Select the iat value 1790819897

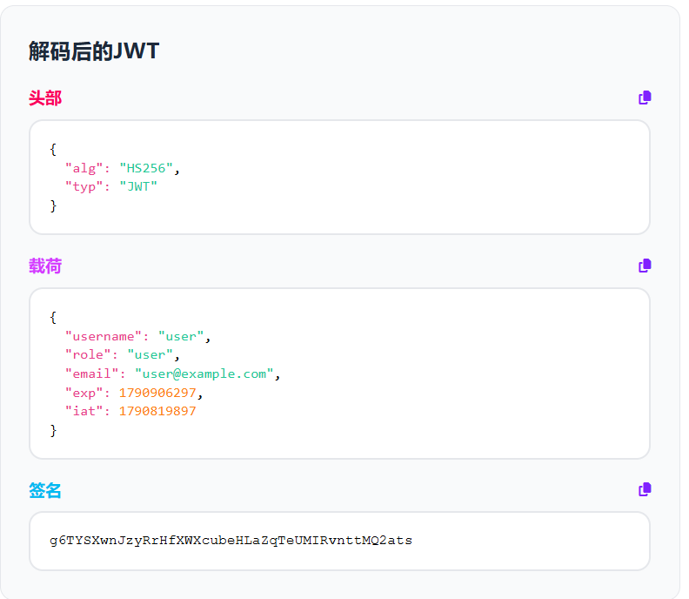[157, 411]
